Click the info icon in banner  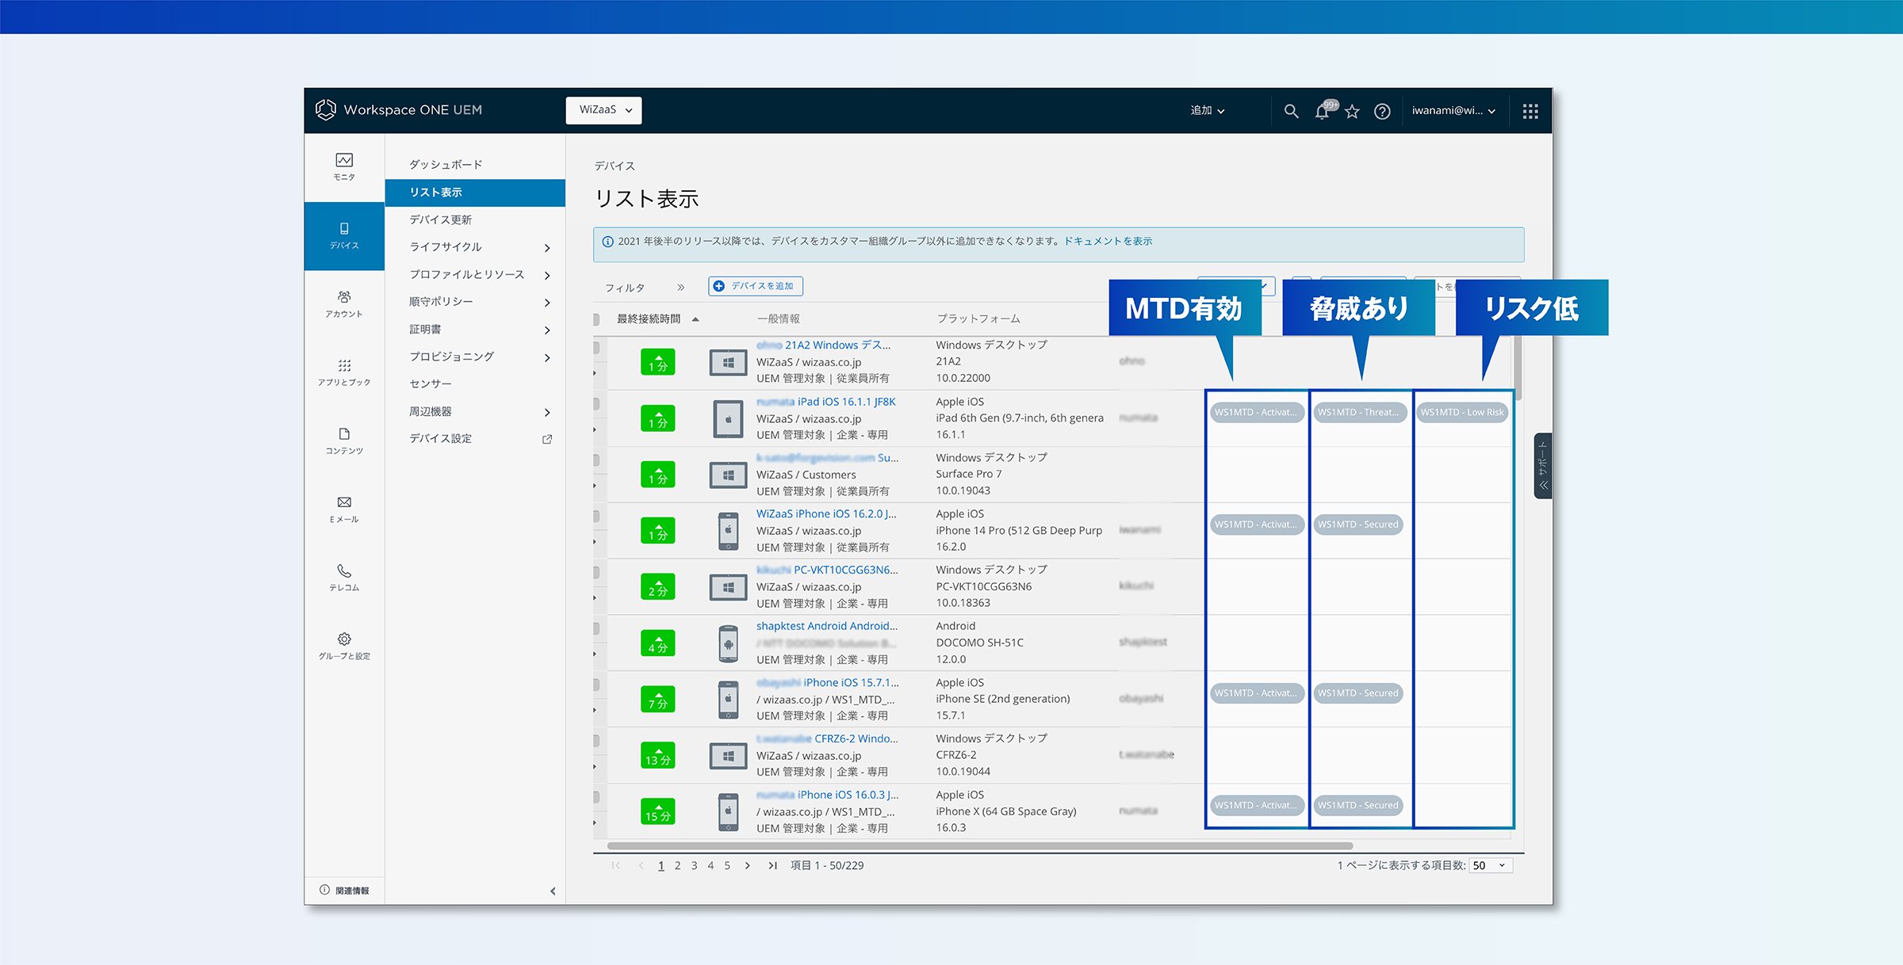[x=607, y=242]
